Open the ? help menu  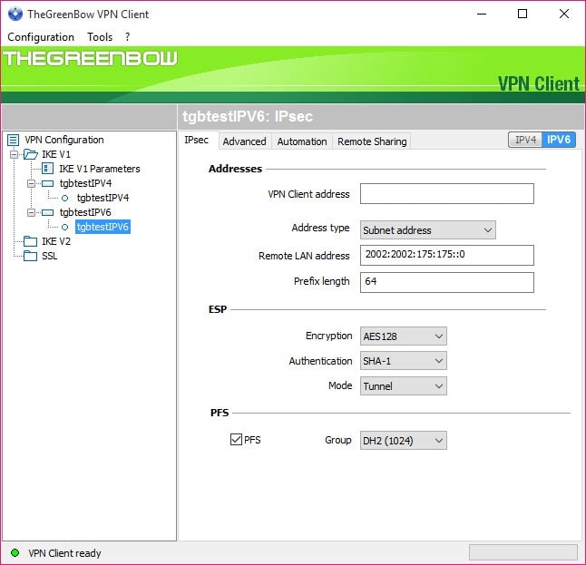127,37
